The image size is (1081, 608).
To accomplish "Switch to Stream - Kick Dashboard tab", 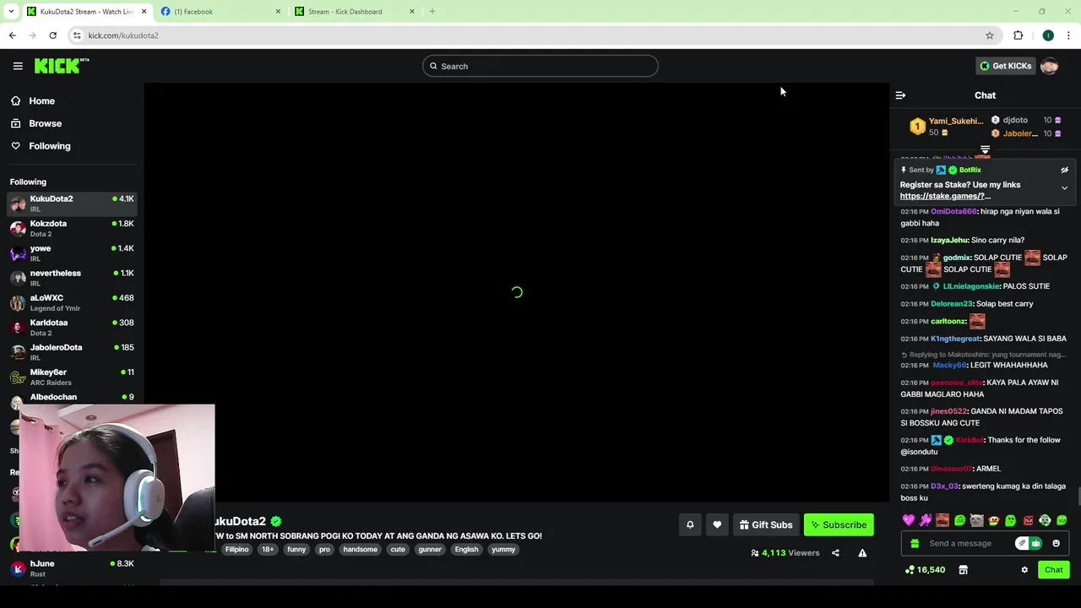I will tap(354, 12).
